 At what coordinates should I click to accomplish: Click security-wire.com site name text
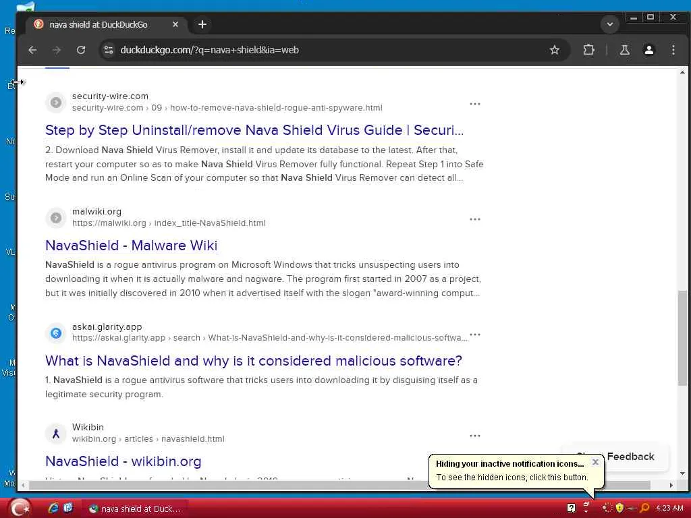coord(110,96)
